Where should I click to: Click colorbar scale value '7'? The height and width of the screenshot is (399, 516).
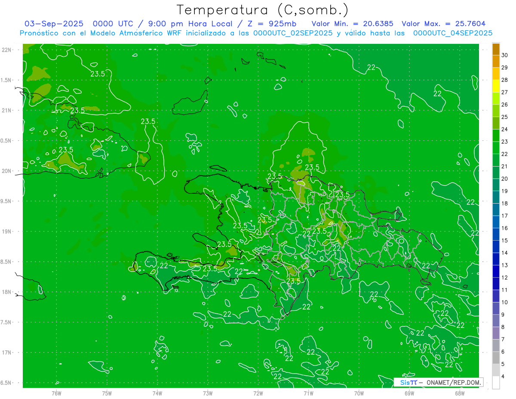pyautogui.click(x=504, y=339)
